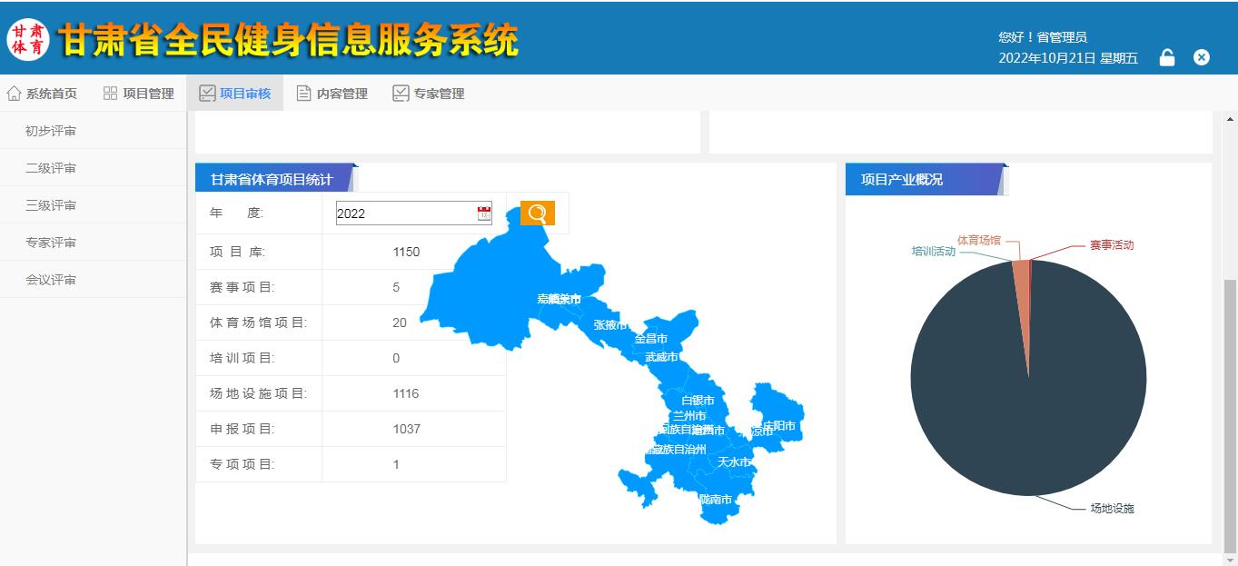Click the grid icon beside 项目管理
This screenshot has width=1238, height=566.
click(x=111, y=94)
